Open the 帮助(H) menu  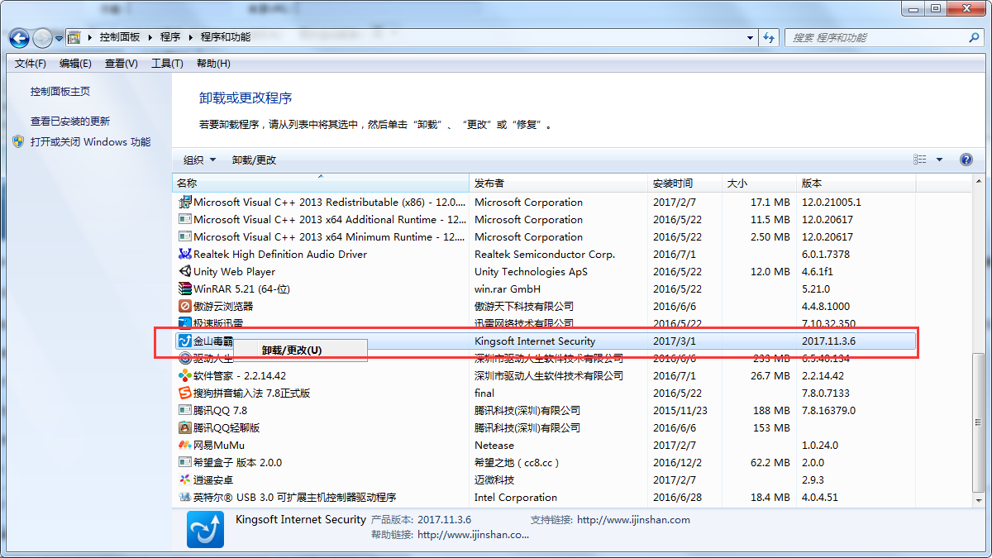pos(213,64)
